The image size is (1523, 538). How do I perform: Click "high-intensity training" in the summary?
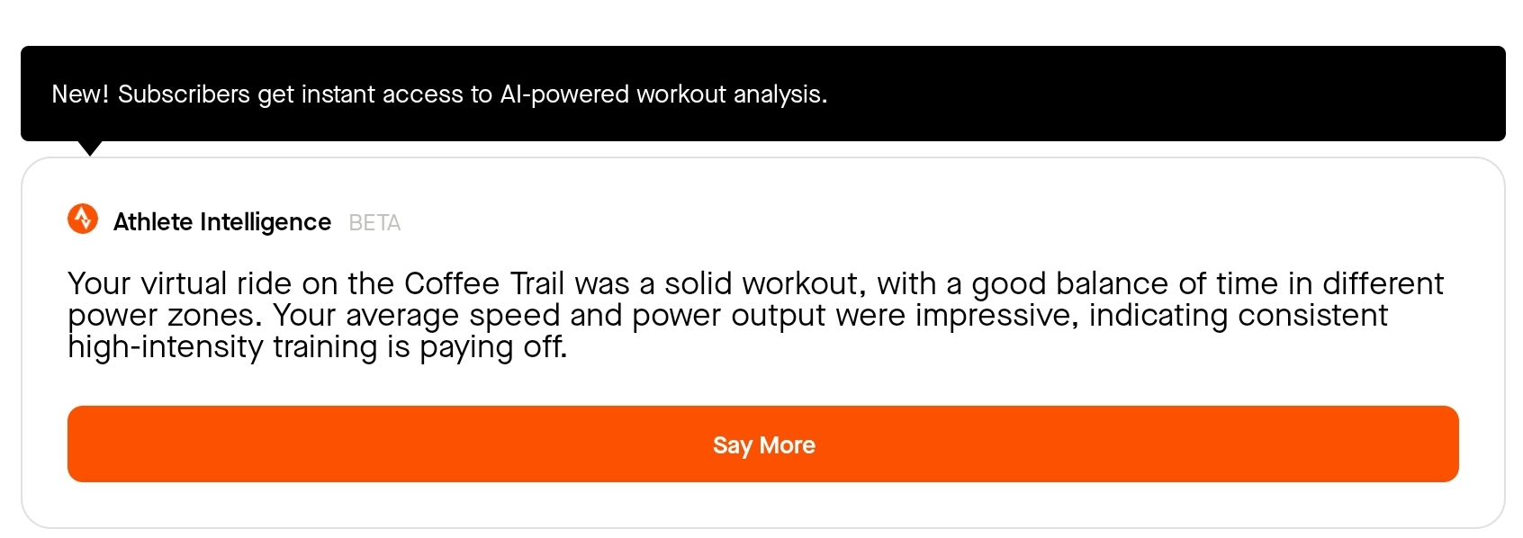tap(222, 347)
